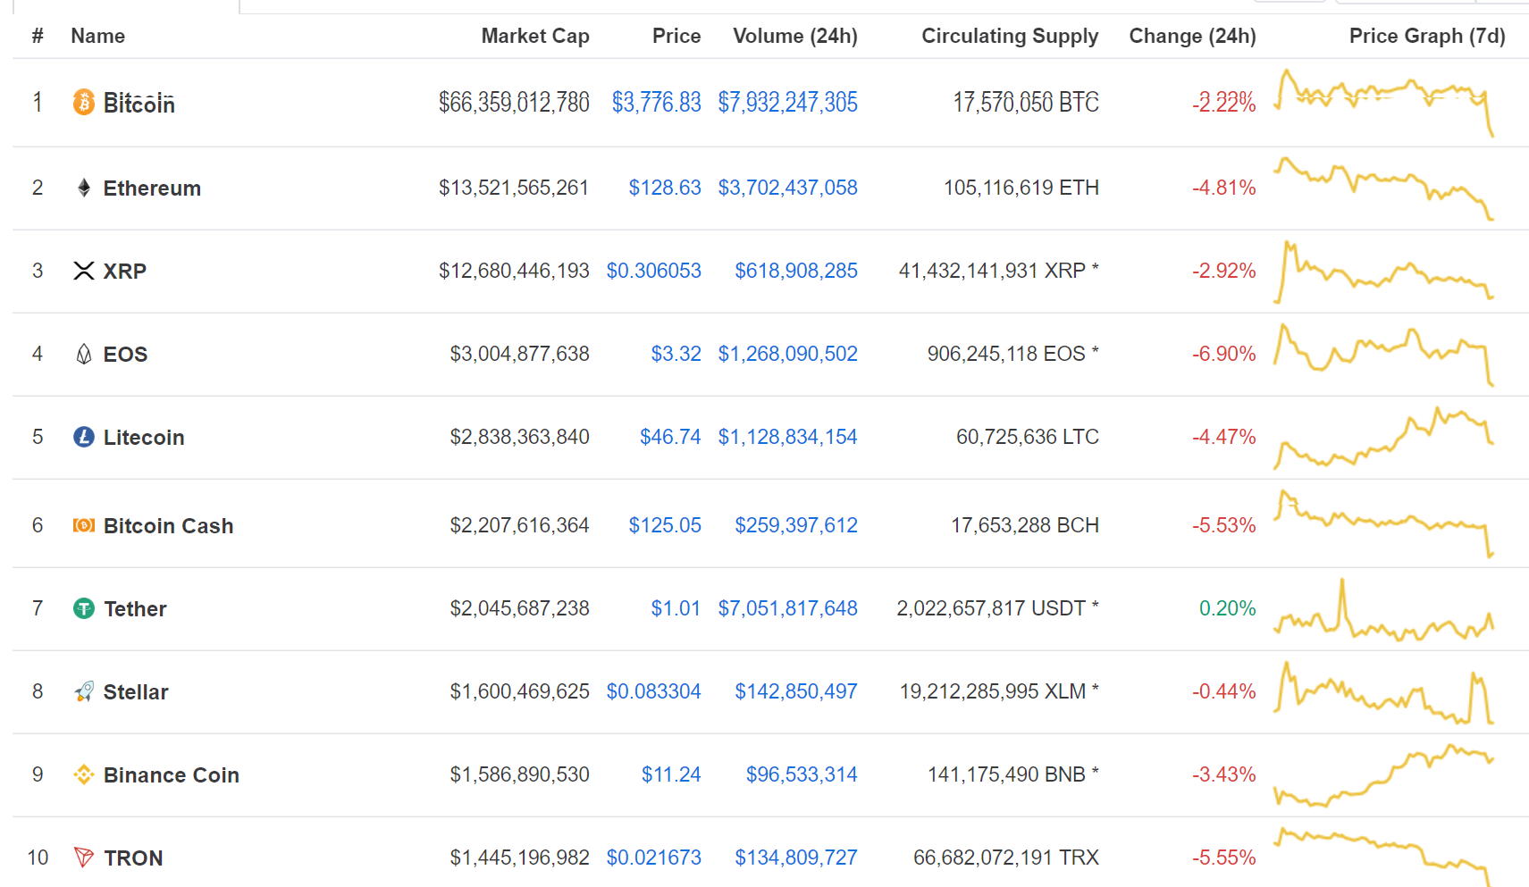
Task: Click the EOS logo icon
Action: tap(84, 354)
